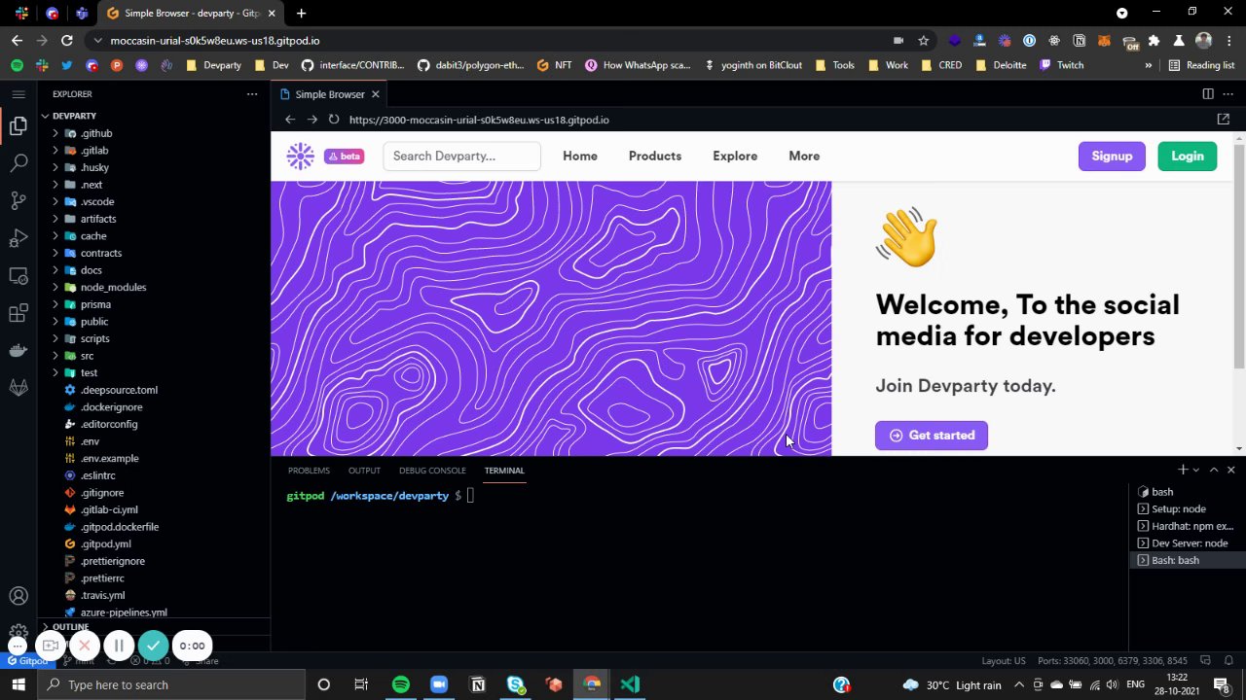Toggle the recorder camera button
The image size is (1246, 700).
click(51, 646)
